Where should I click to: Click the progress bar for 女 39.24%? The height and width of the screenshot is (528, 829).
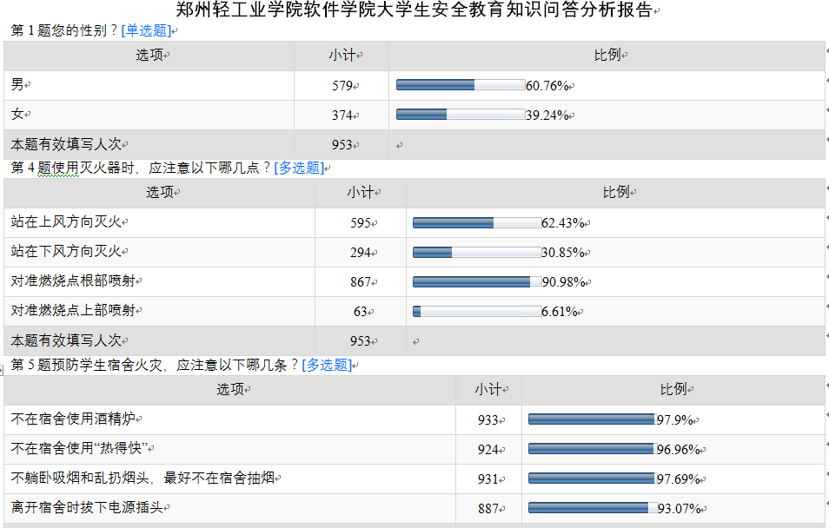461,115
